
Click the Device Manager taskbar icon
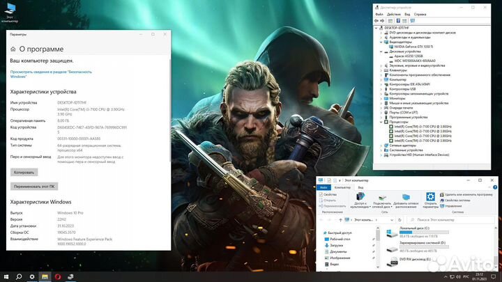coord(70,276)
